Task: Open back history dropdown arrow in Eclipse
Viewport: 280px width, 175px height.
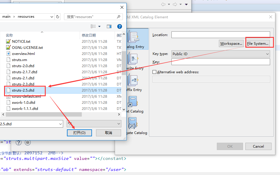Action: tap(169, 4)
